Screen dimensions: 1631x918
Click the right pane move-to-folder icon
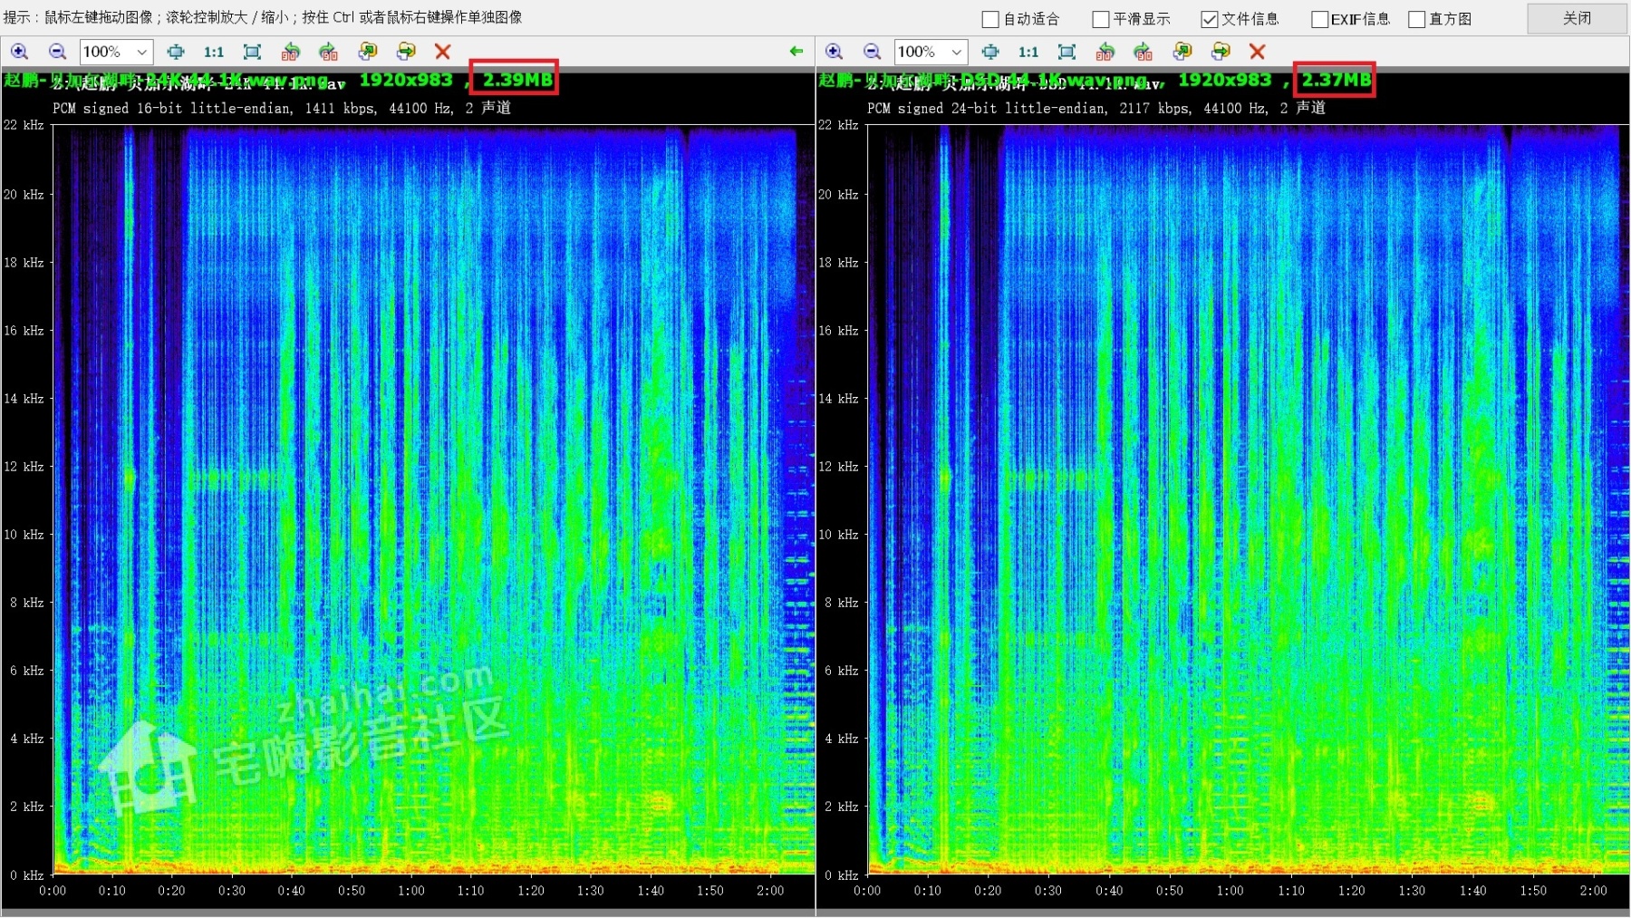1221,52
